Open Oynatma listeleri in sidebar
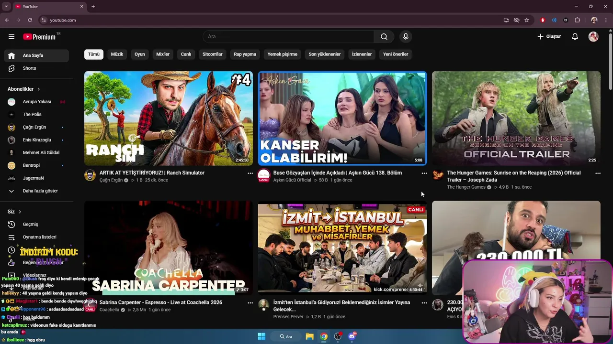Viewport: 613px width, 344px height. tap(36, 237)
